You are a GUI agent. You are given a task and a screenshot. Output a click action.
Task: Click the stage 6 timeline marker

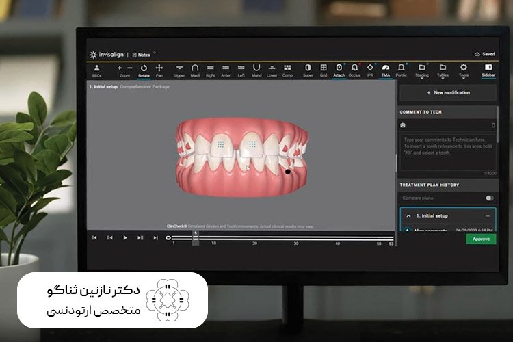(x=196, y=238)
